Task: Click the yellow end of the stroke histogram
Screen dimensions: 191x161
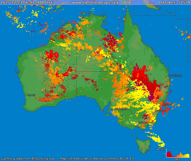Action: (187, 156)
